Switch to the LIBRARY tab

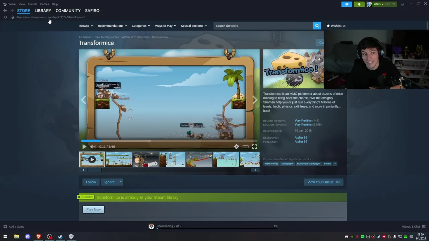pyautogui.click(x=43, y=11)
